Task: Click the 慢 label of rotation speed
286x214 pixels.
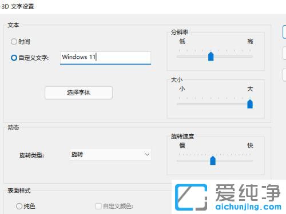Action: (x=182, y=146)
